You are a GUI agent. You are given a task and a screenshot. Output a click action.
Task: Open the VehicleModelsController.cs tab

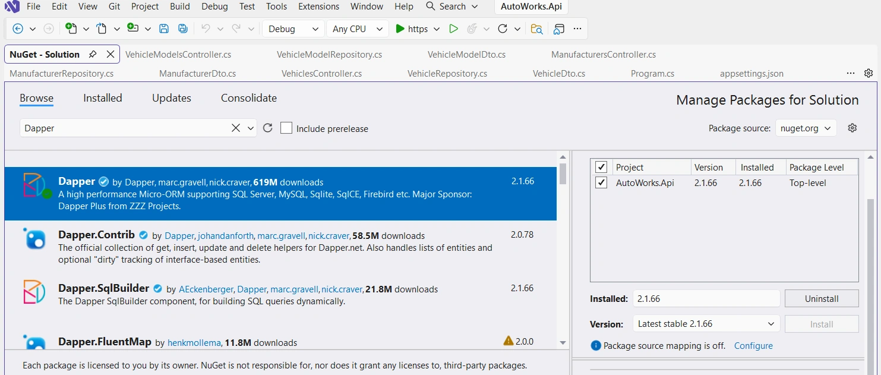pyautogui.click(x=178, y=54)
